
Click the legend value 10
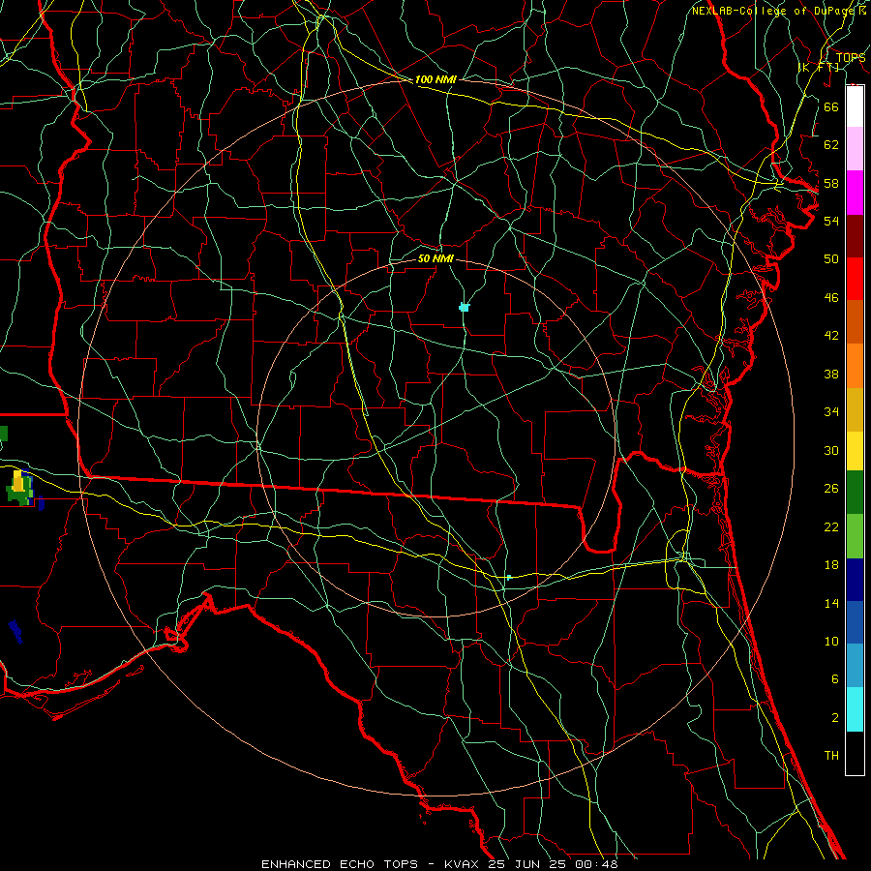point(831,641)
